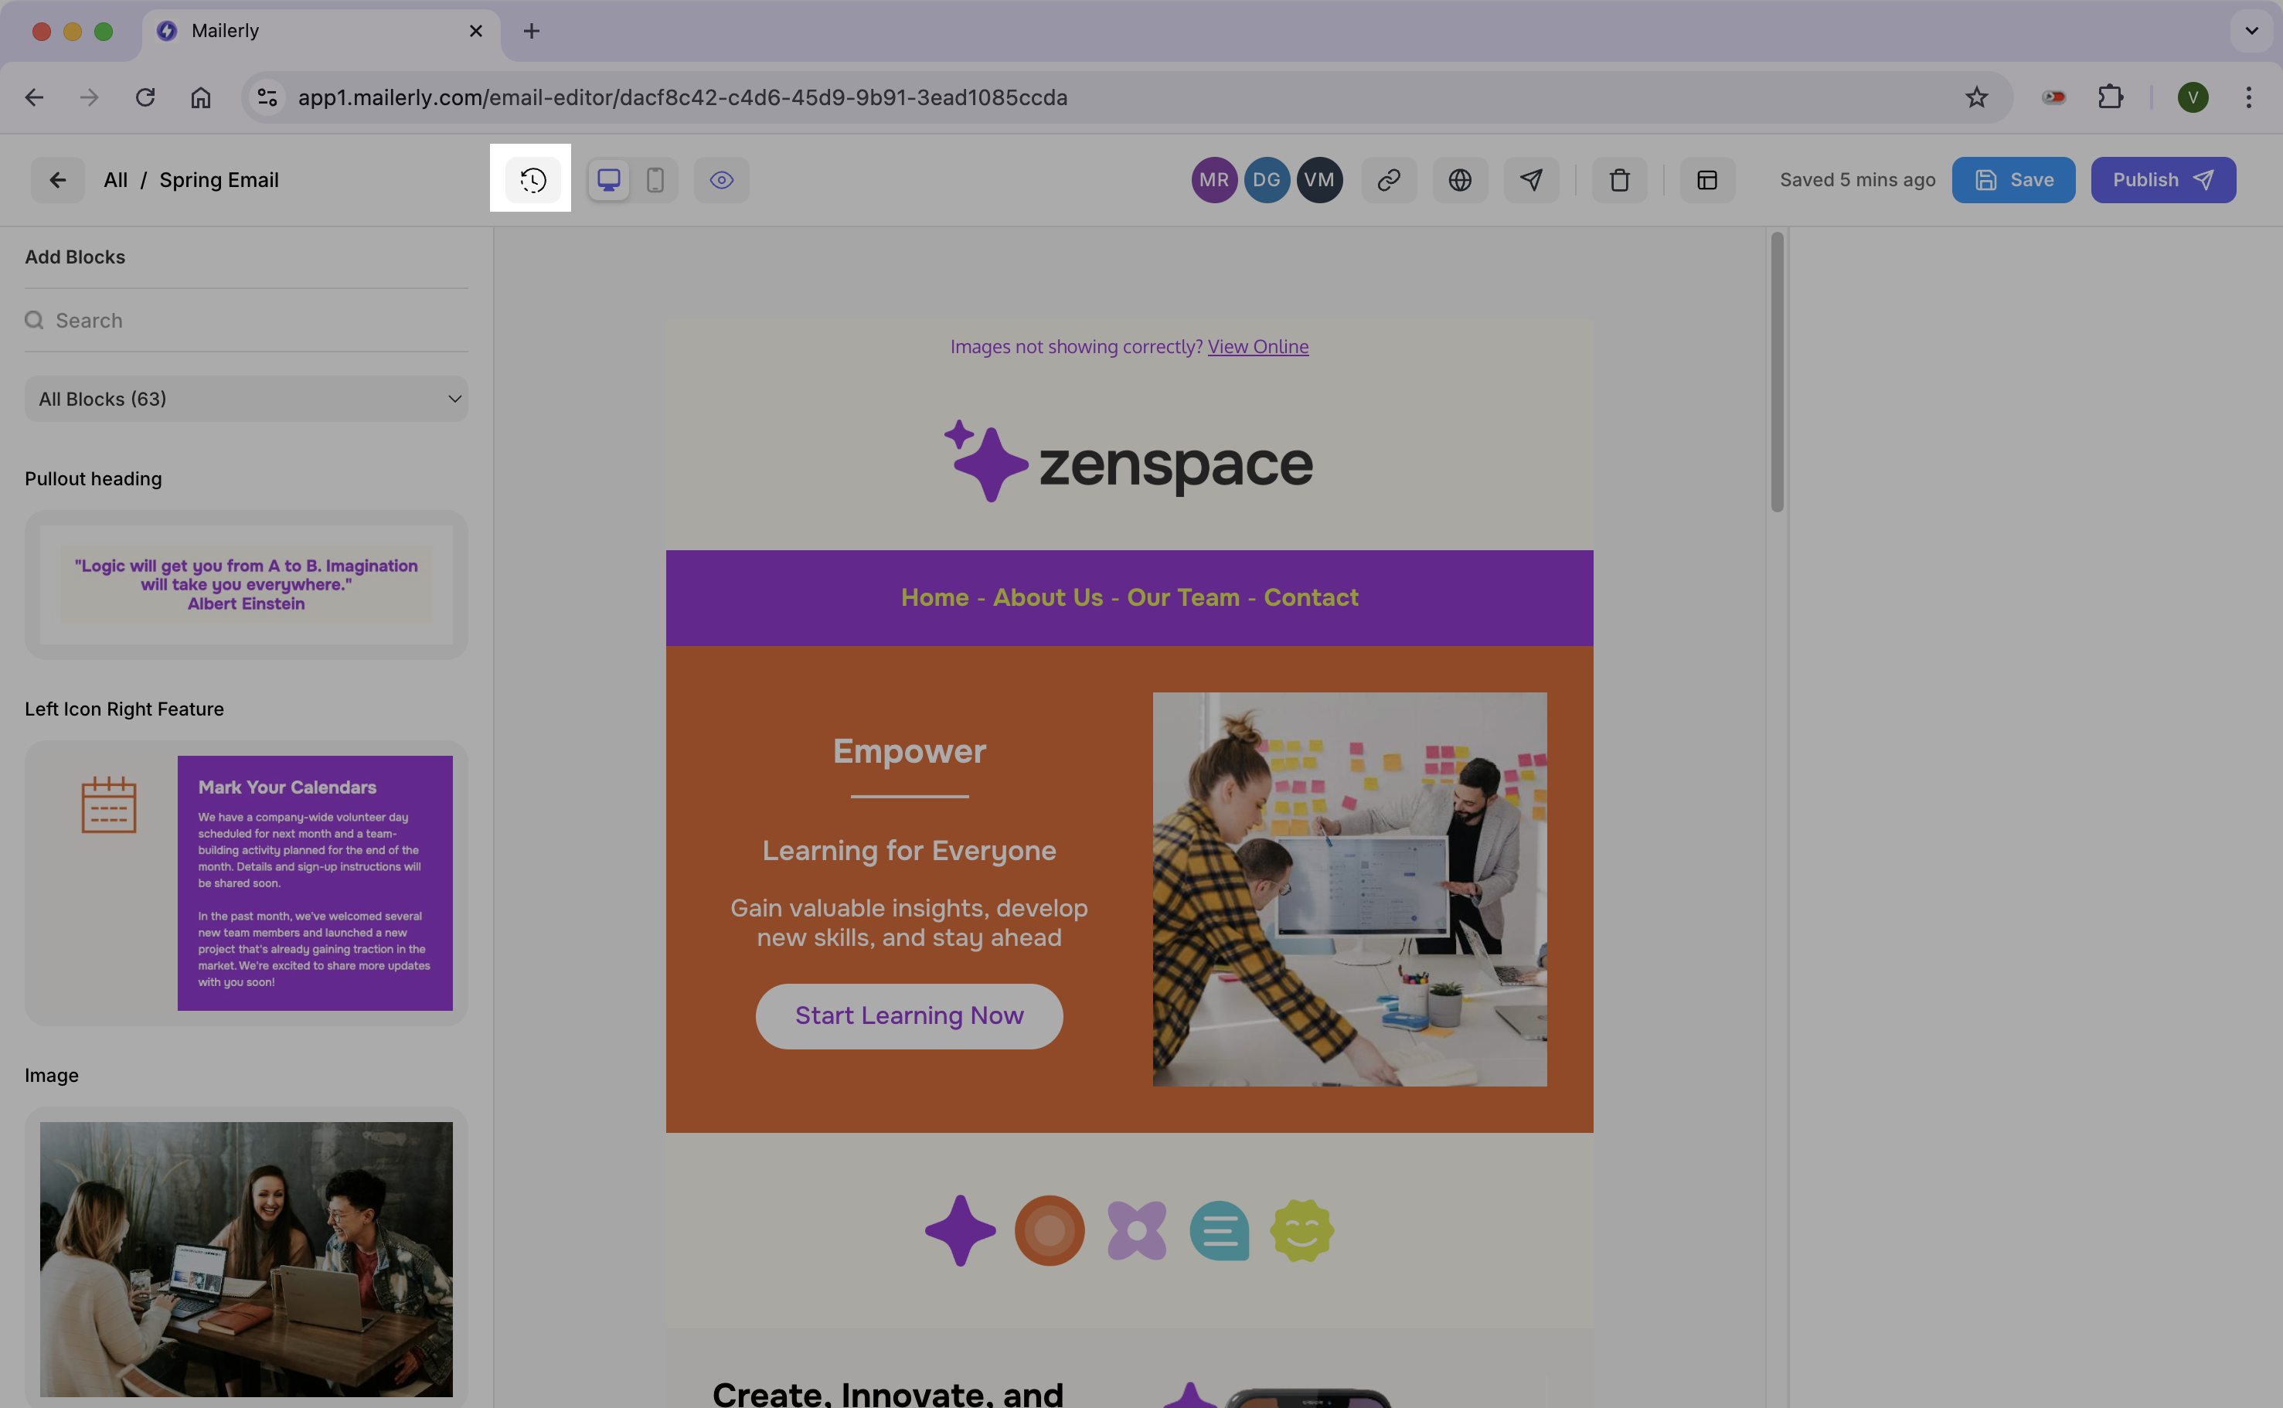Open the version history clock icon
Image resolution: width=2283 pixels, height=1408 pixels.
(x=532, y=180)
